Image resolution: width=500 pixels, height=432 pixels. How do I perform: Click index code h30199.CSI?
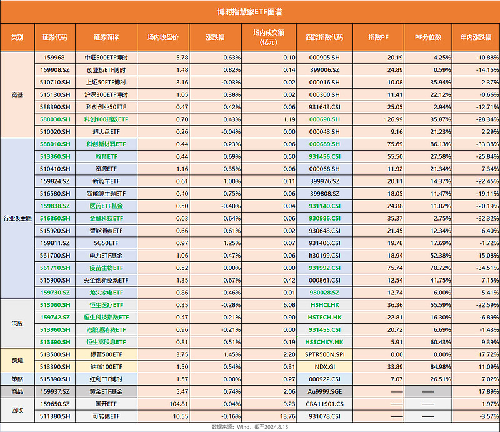pos(324,256)
